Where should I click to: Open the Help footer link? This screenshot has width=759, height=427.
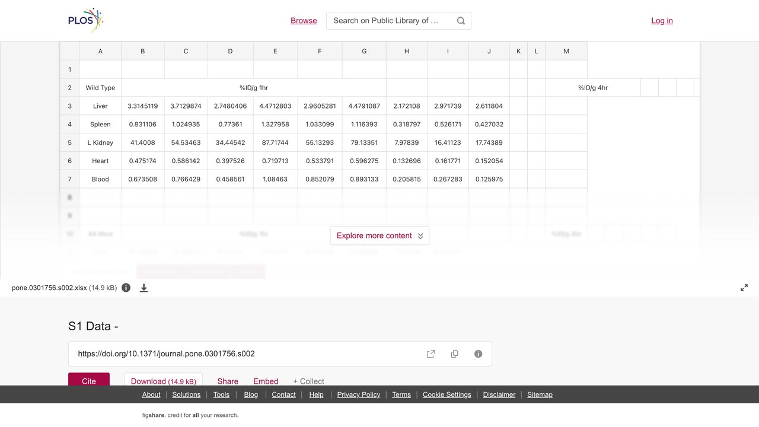click(x=316, y=394)
